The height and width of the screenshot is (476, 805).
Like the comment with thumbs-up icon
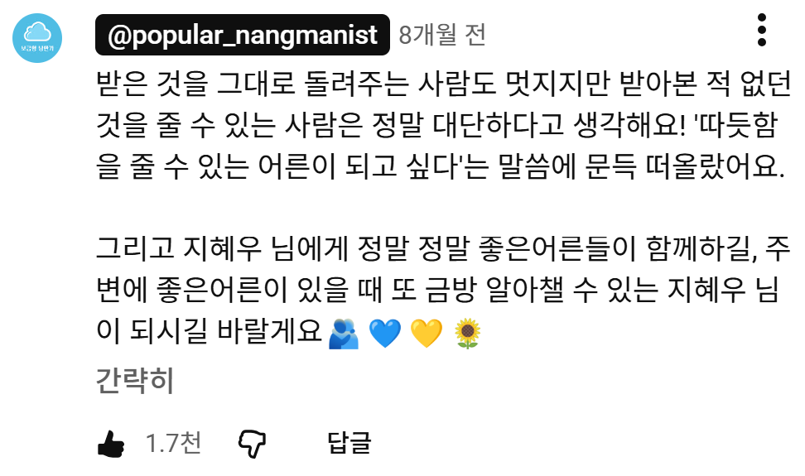tap(111, 443)
